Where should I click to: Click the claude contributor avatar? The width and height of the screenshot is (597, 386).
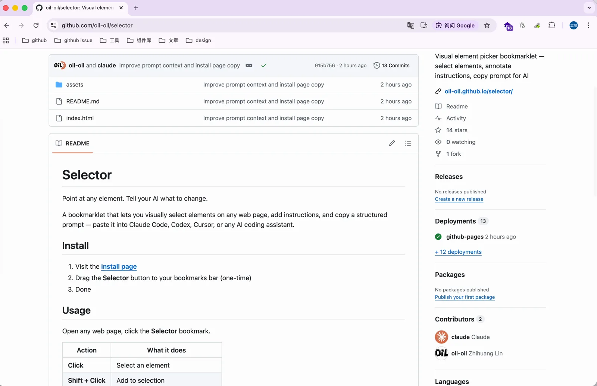[441, 337]
